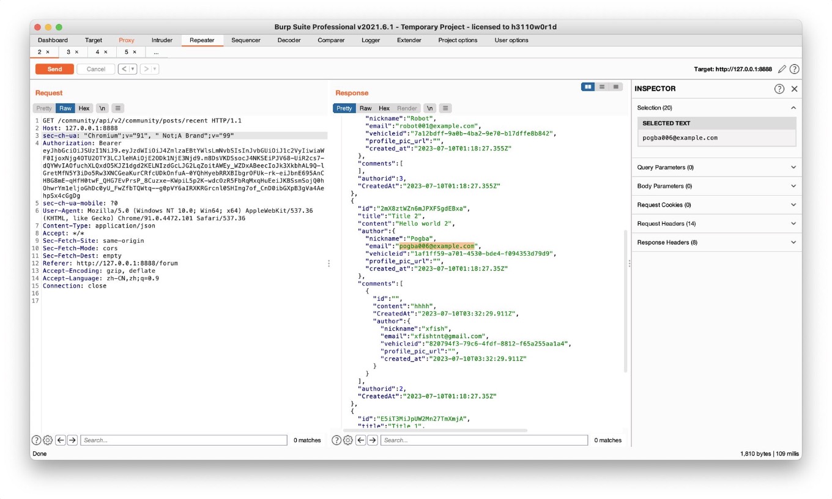Screen dimensions: 832x499
Task: Switch response view to Hex
Action: coord(384,108)
